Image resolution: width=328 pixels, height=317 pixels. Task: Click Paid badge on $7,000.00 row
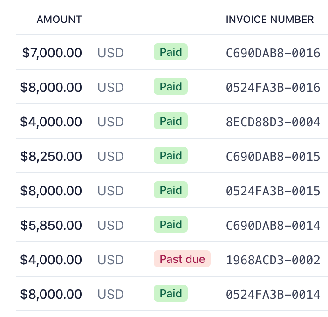point(171,52)
